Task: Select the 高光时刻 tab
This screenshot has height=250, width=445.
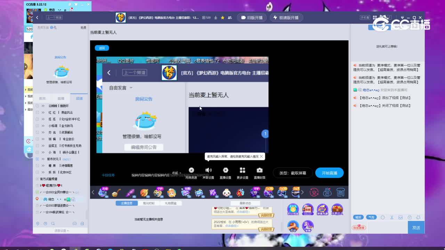Action: coord(148,203)
